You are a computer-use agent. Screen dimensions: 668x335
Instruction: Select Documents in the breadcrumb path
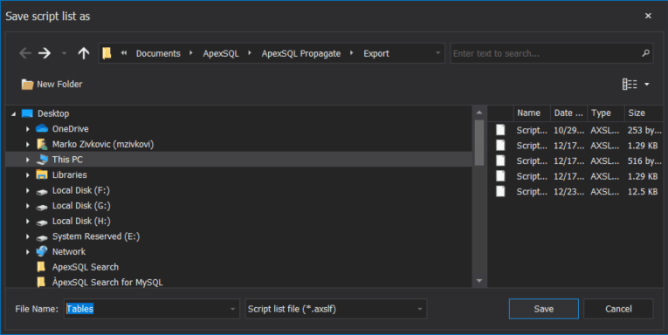158,53
